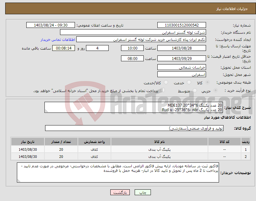Click the remaining time field 00:08:14
256x201 pixels.
tap(64, 48)
